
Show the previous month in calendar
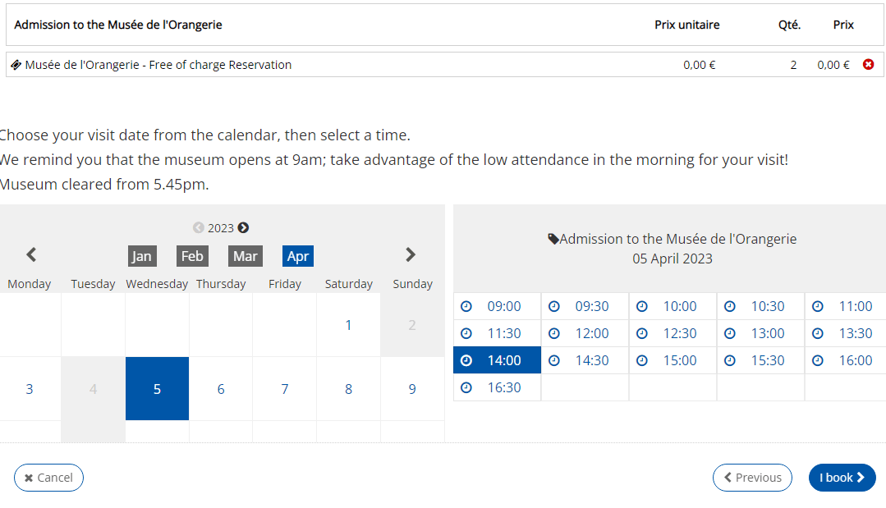click(31, 255)
